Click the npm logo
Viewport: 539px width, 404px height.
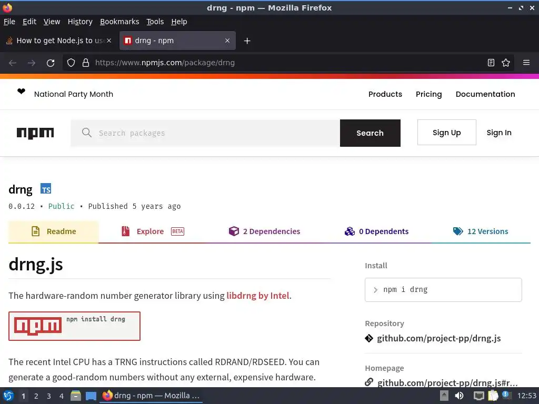35,133
